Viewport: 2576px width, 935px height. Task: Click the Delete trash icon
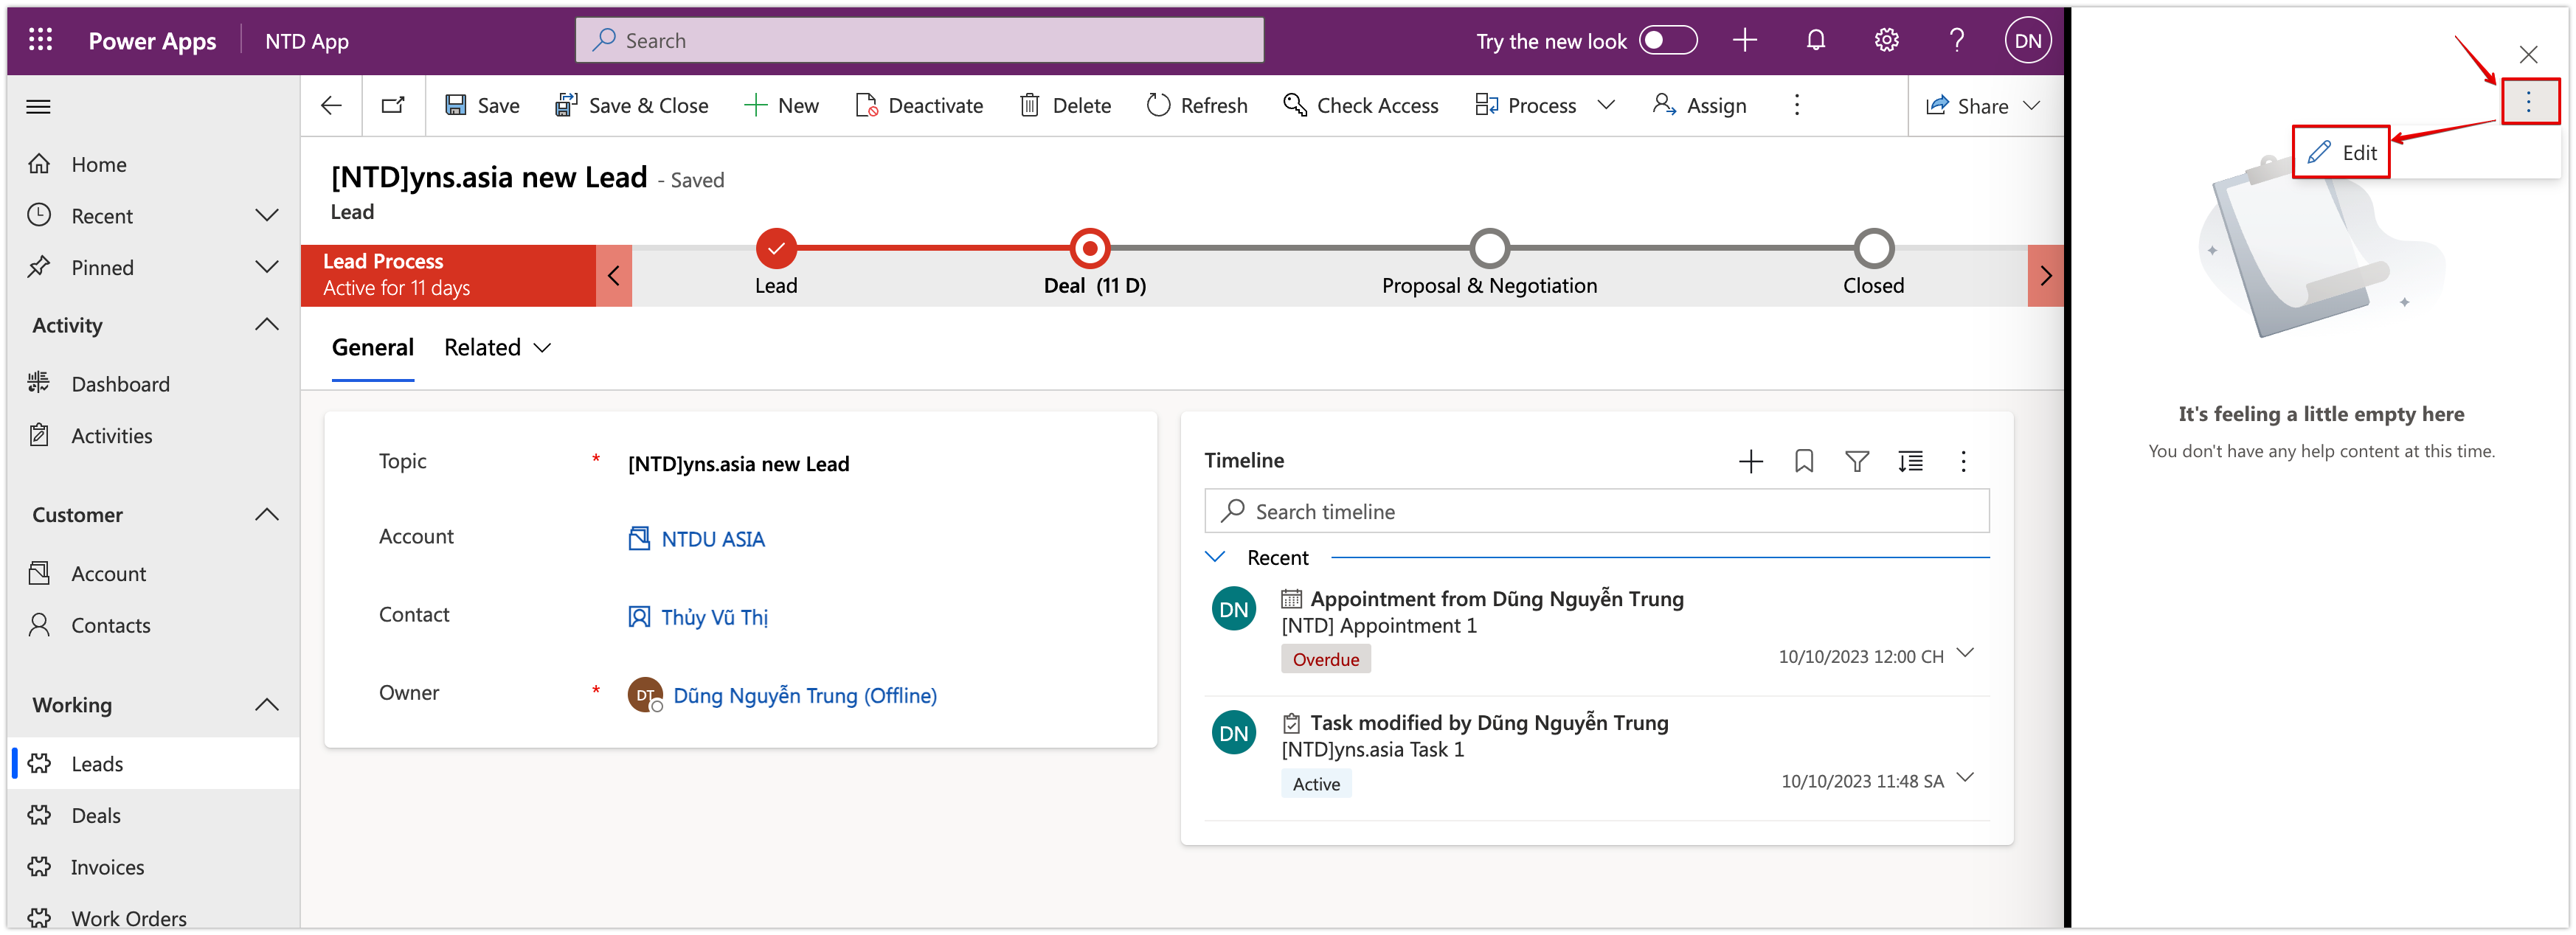(1029, 105)
